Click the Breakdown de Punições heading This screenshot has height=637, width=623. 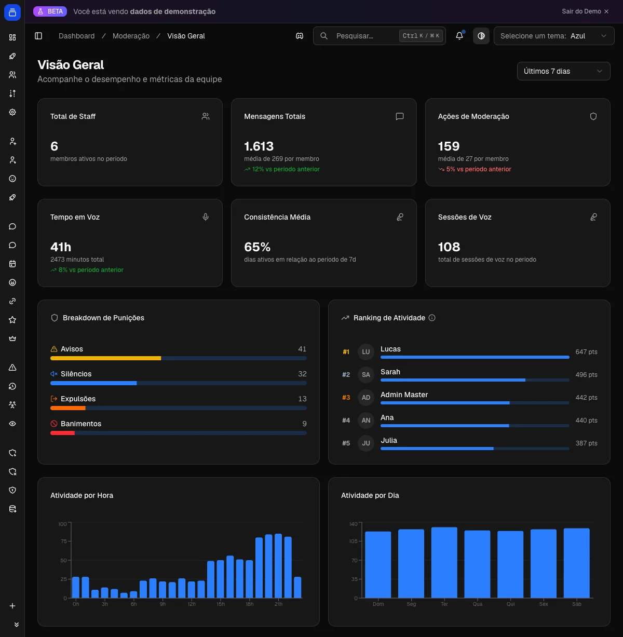[x=103, y=318]
